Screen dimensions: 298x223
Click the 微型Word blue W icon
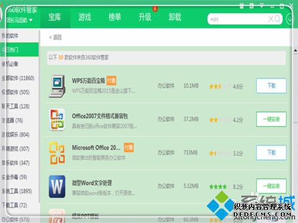click(x=57, y=187)
